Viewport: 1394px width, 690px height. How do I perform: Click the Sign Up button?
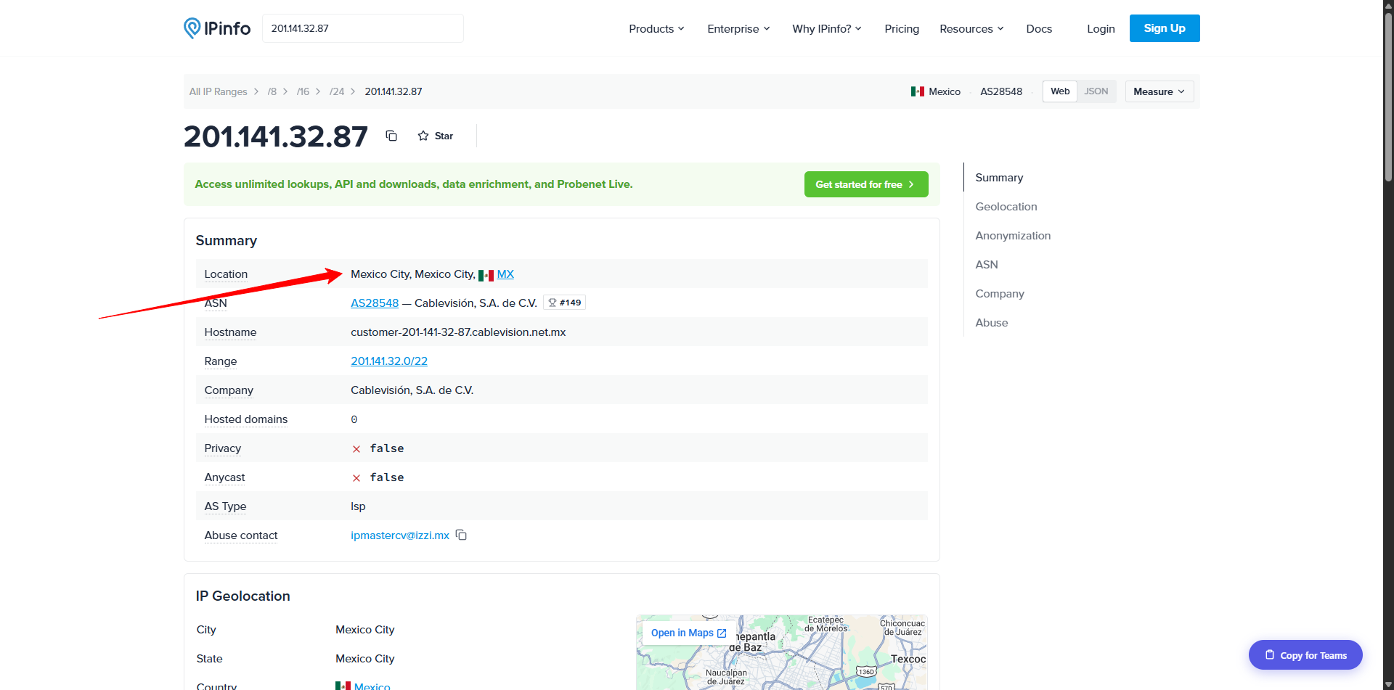click(x=1165, y=28)
